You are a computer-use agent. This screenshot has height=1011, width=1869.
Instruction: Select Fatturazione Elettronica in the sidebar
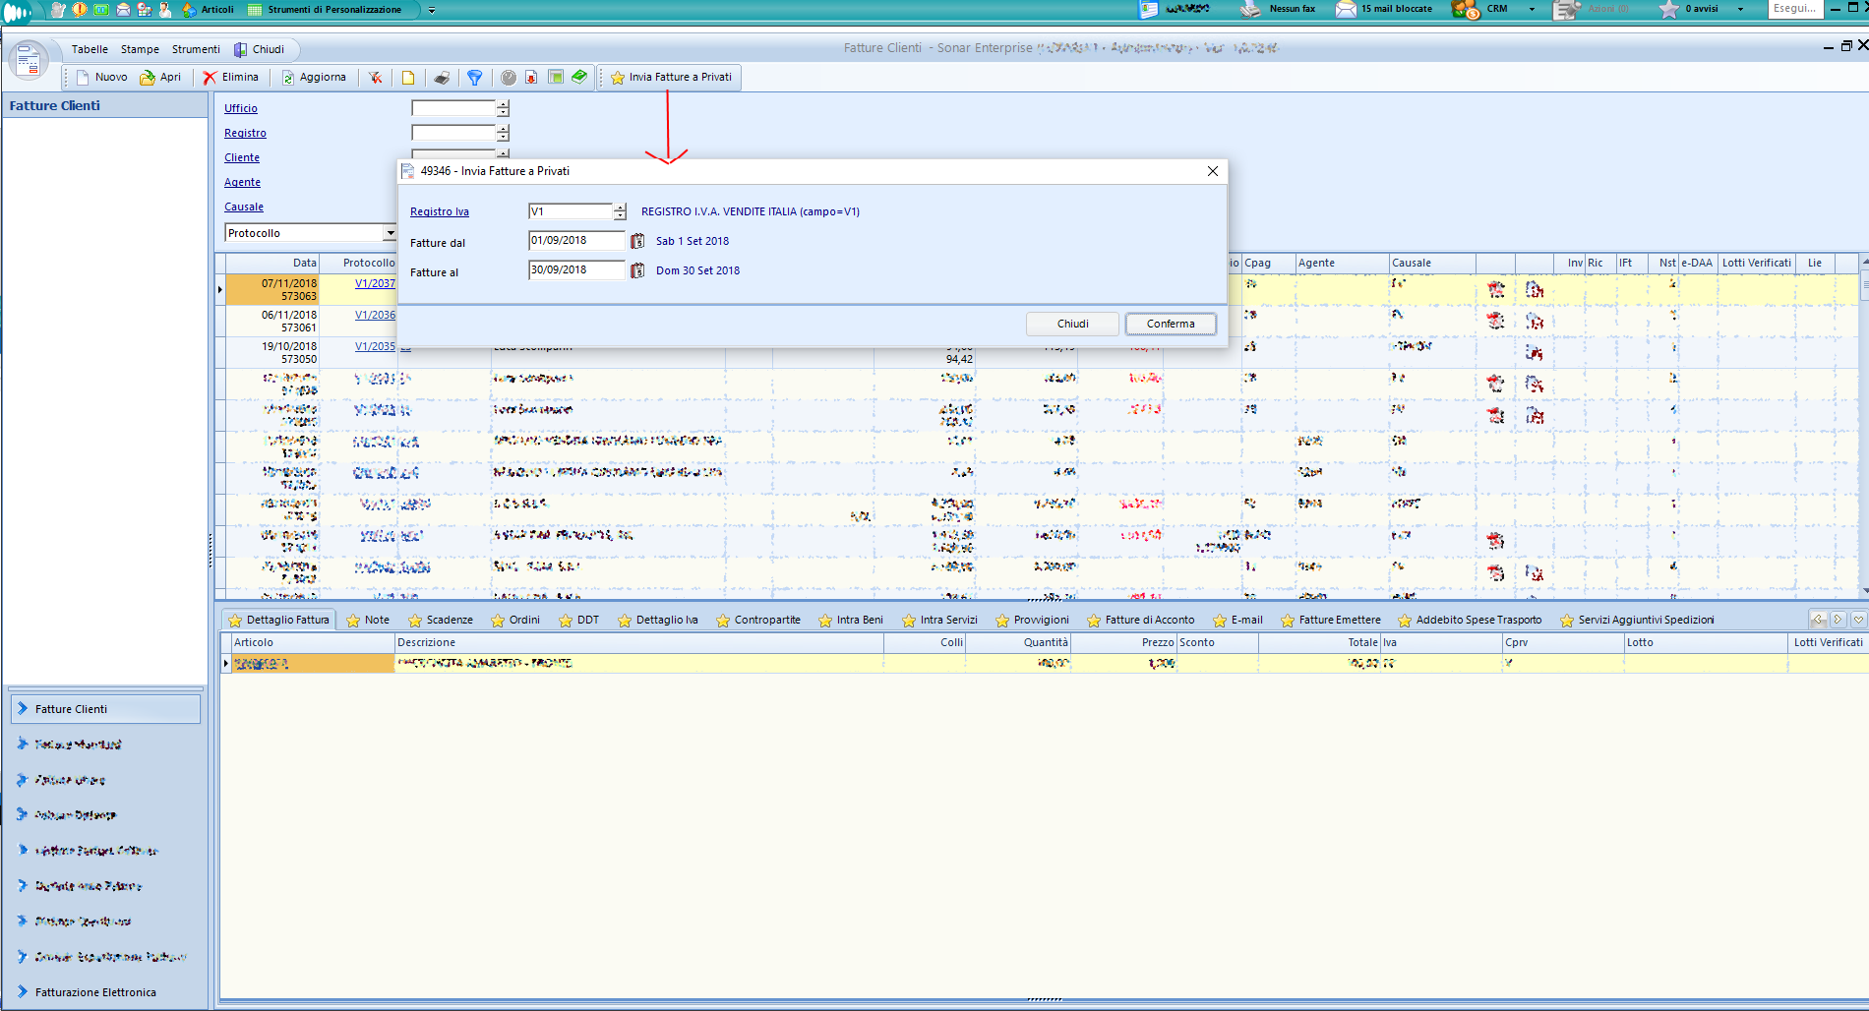[95, 992]
